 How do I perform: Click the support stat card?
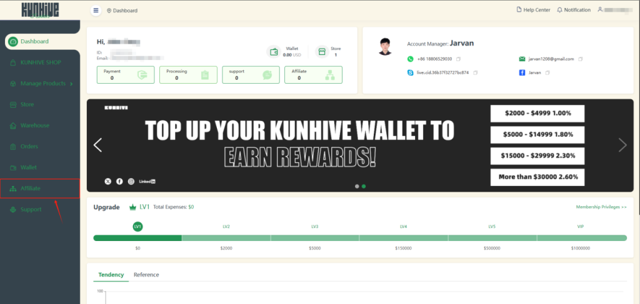click(x=251, y=75)
